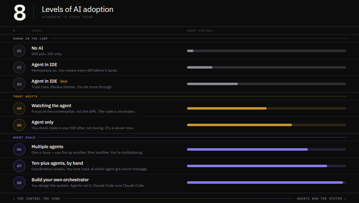Image resolution: width=359 pixels, height=203 pixels.
Task: Click the 02 circle badge
Action: point(19,67)
